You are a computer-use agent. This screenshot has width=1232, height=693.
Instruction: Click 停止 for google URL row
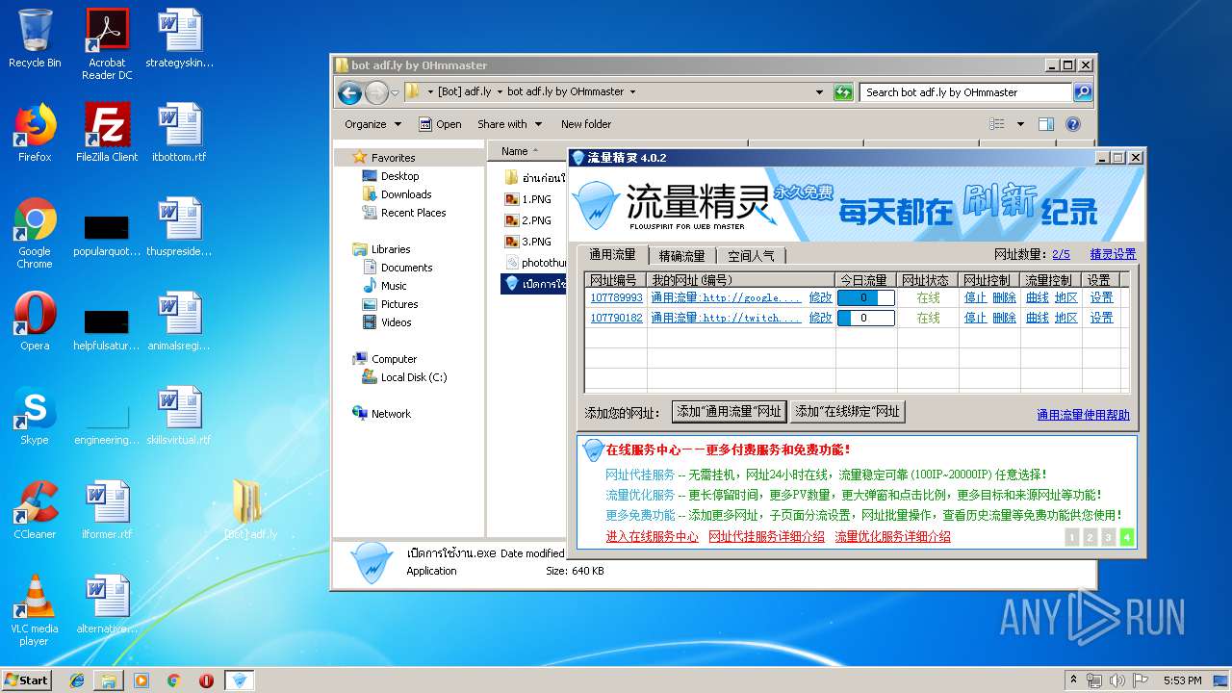(975, 298)
